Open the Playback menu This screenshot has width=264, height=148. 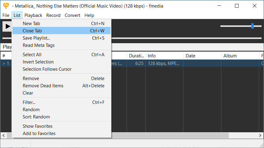[33, 15]
